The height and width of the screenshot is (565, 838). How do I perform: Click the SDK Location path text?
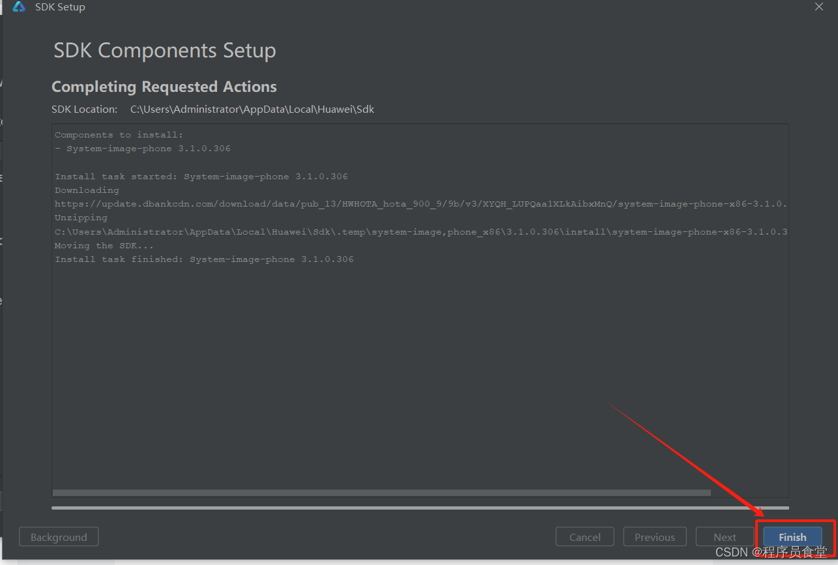coord(252,109)
